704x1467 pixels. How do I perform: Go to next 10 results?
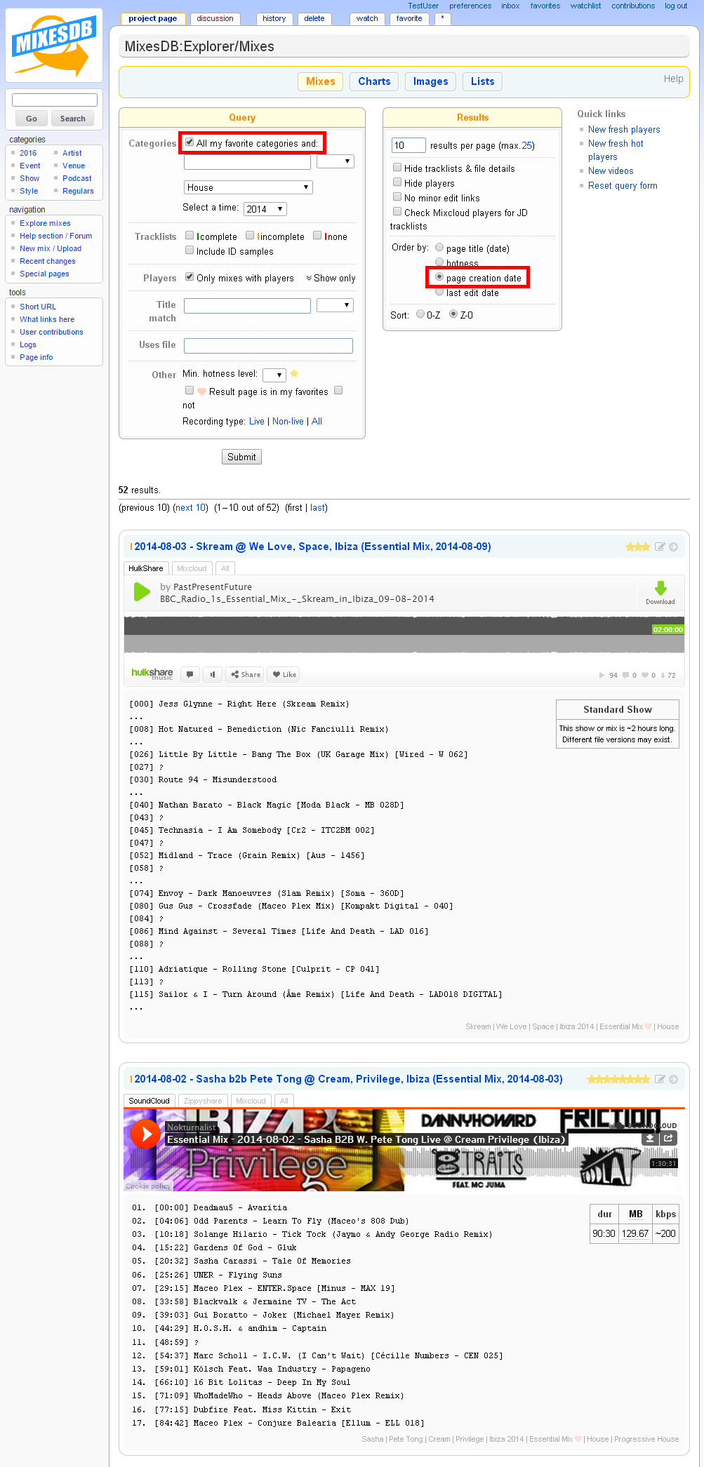[190, 508]
